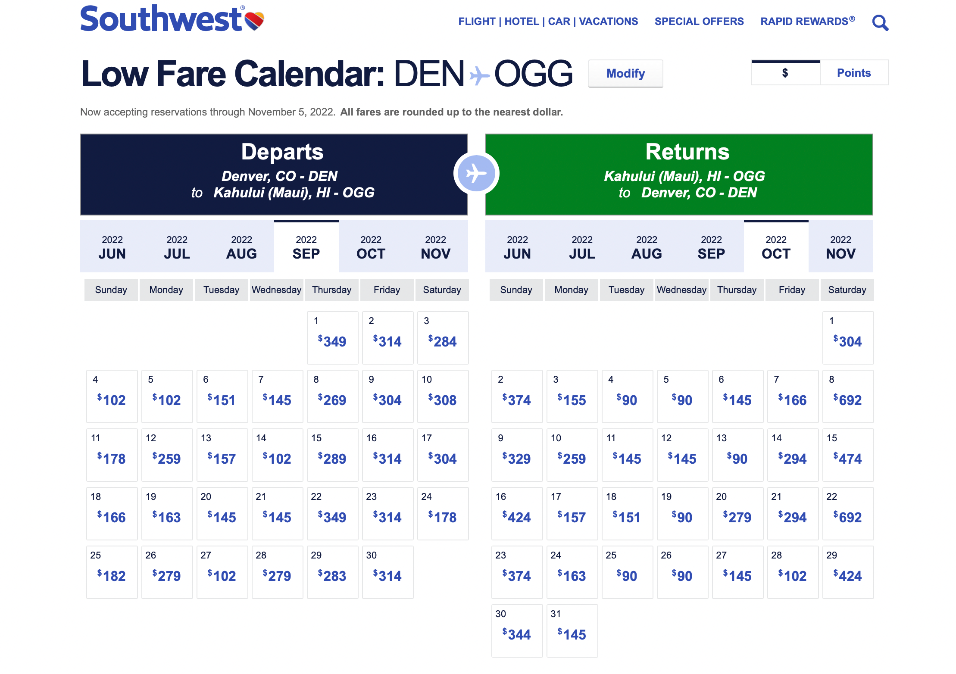Select the OCT tab under Departs
Image resolution: width=956 pixels, height=674 pixels.
tap(371, 247)
